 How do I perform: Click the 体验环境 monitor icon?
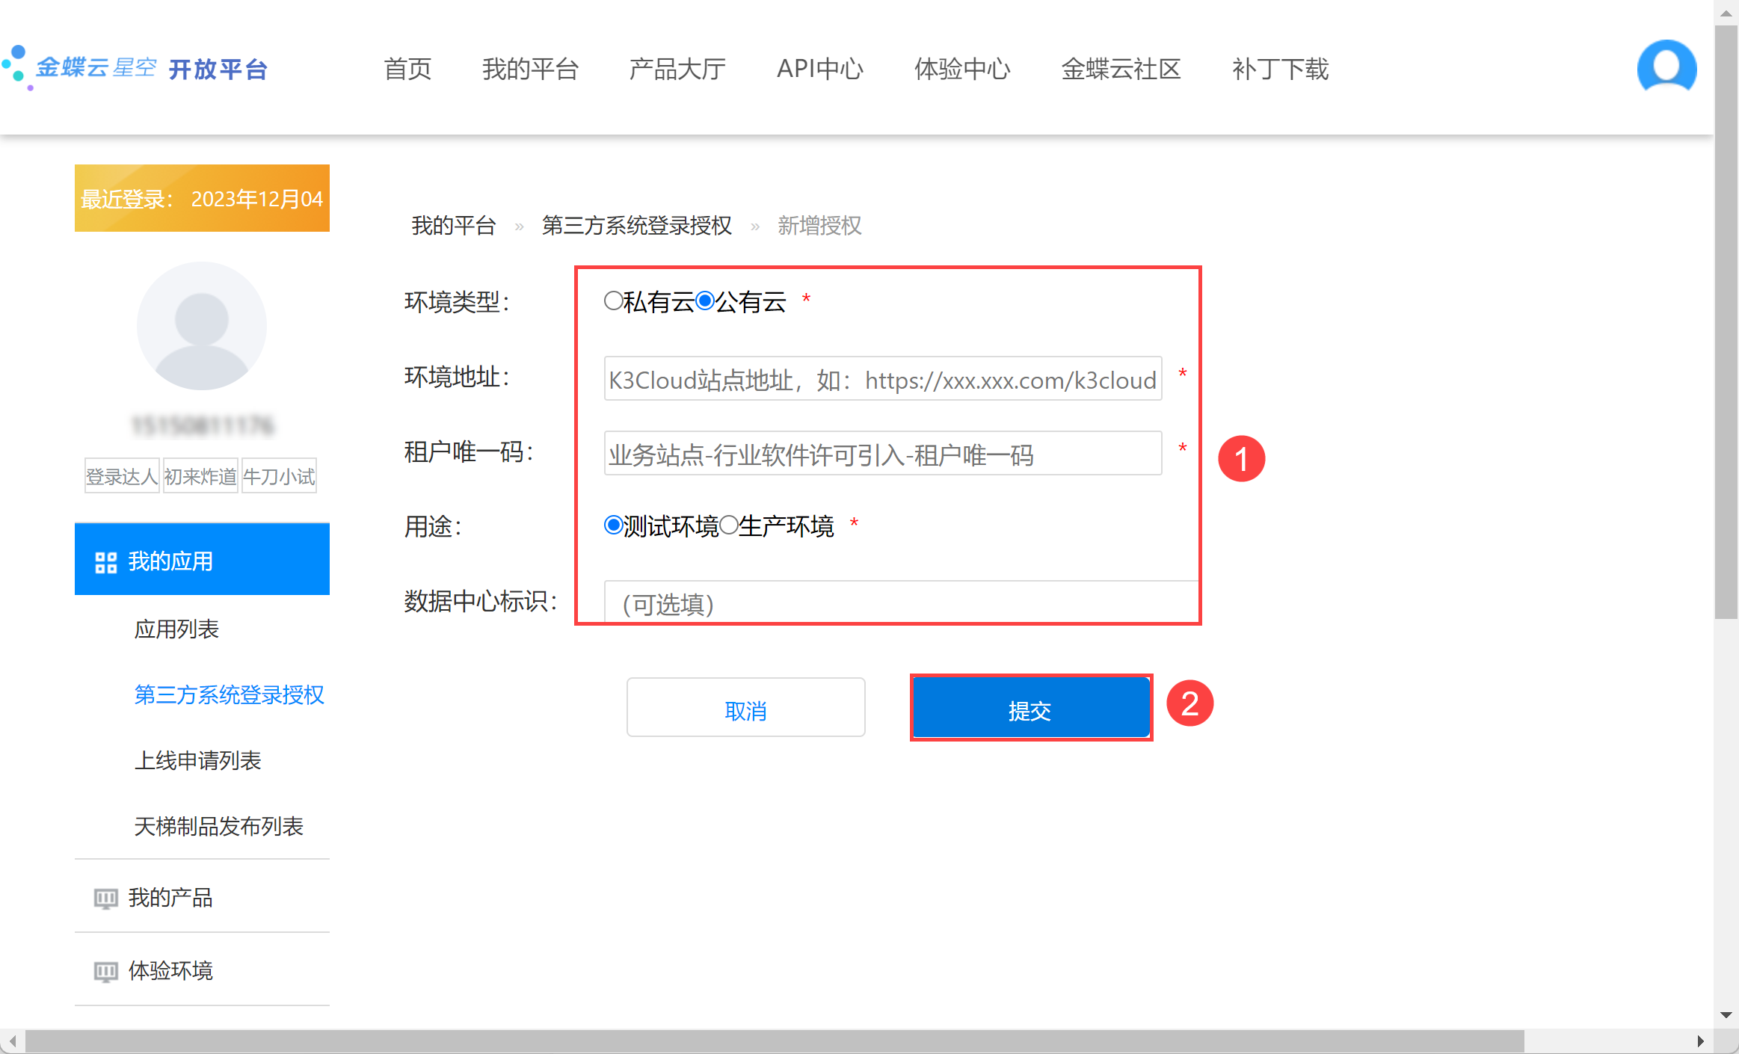[x=105, y=971]
